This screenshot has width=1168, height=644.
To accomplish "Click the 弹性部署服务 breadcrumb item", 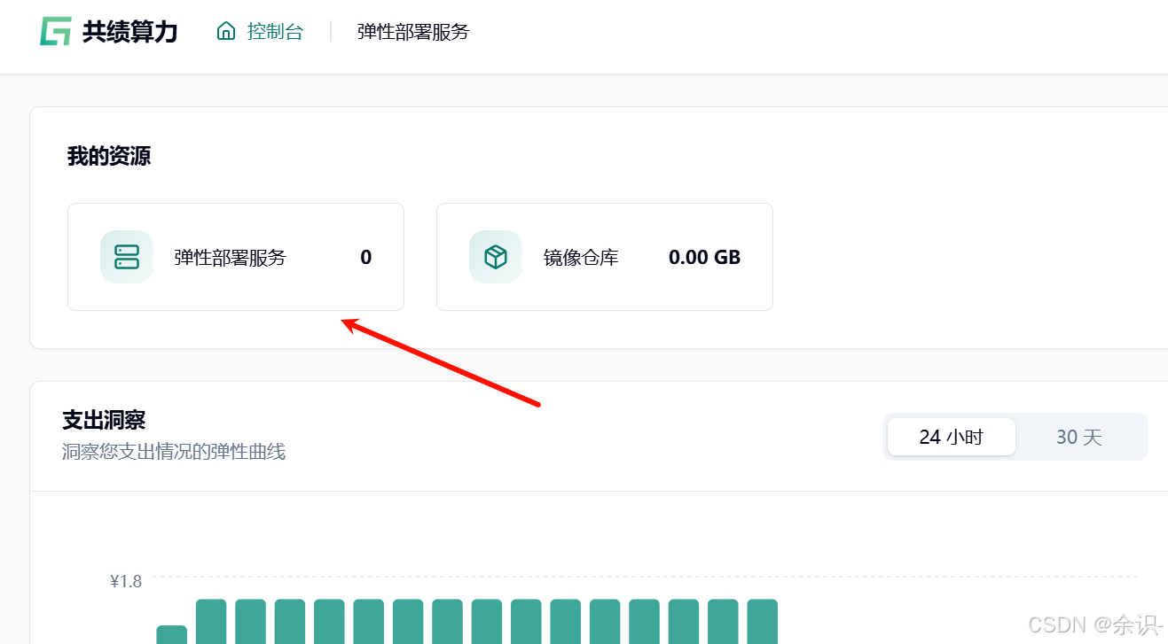I will click(412, 31).
